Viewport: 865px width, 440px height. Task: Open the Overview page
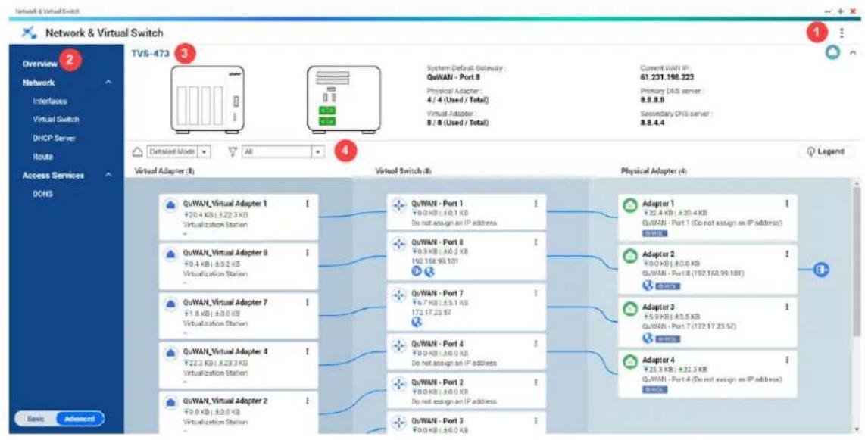pyautogui.click(x=39, y=64)
